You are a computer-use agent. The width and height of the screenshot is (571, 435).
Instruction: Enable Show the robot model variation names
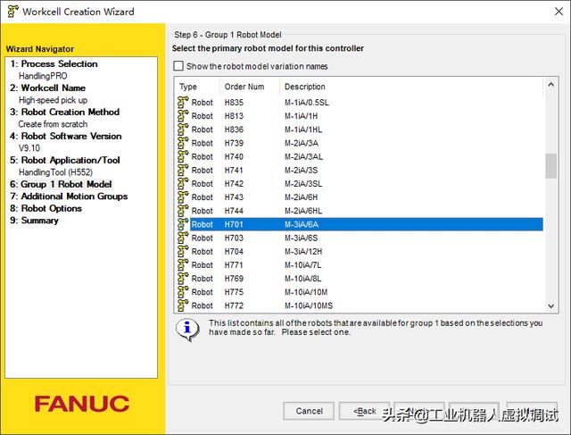pos(178,66)
